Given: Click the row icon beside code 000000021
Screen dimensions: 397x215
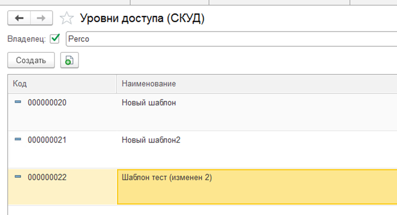Looking at the screenshot, I should point(18,139).
